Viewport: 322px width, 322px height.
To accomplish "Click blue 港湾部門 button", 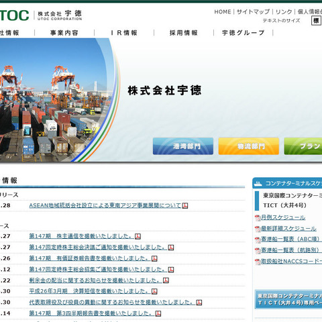I will click(x=183, y=146).
